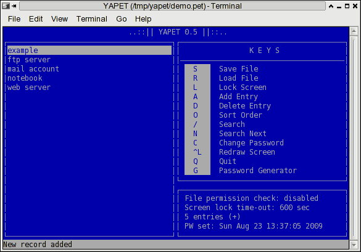Image resolution: width=361 pixels, height=252 pixels.
Task: Click 'Quit' text
Action: (228, 161)
